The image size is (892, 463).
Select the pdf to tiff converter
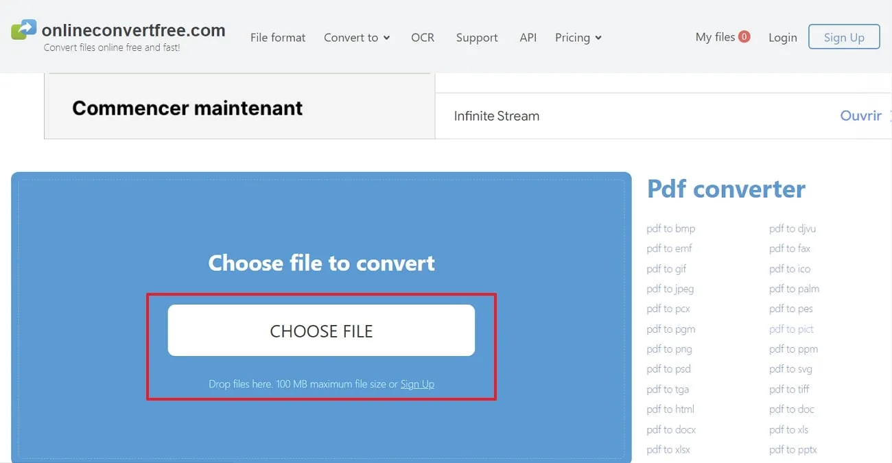click(788, 389)
